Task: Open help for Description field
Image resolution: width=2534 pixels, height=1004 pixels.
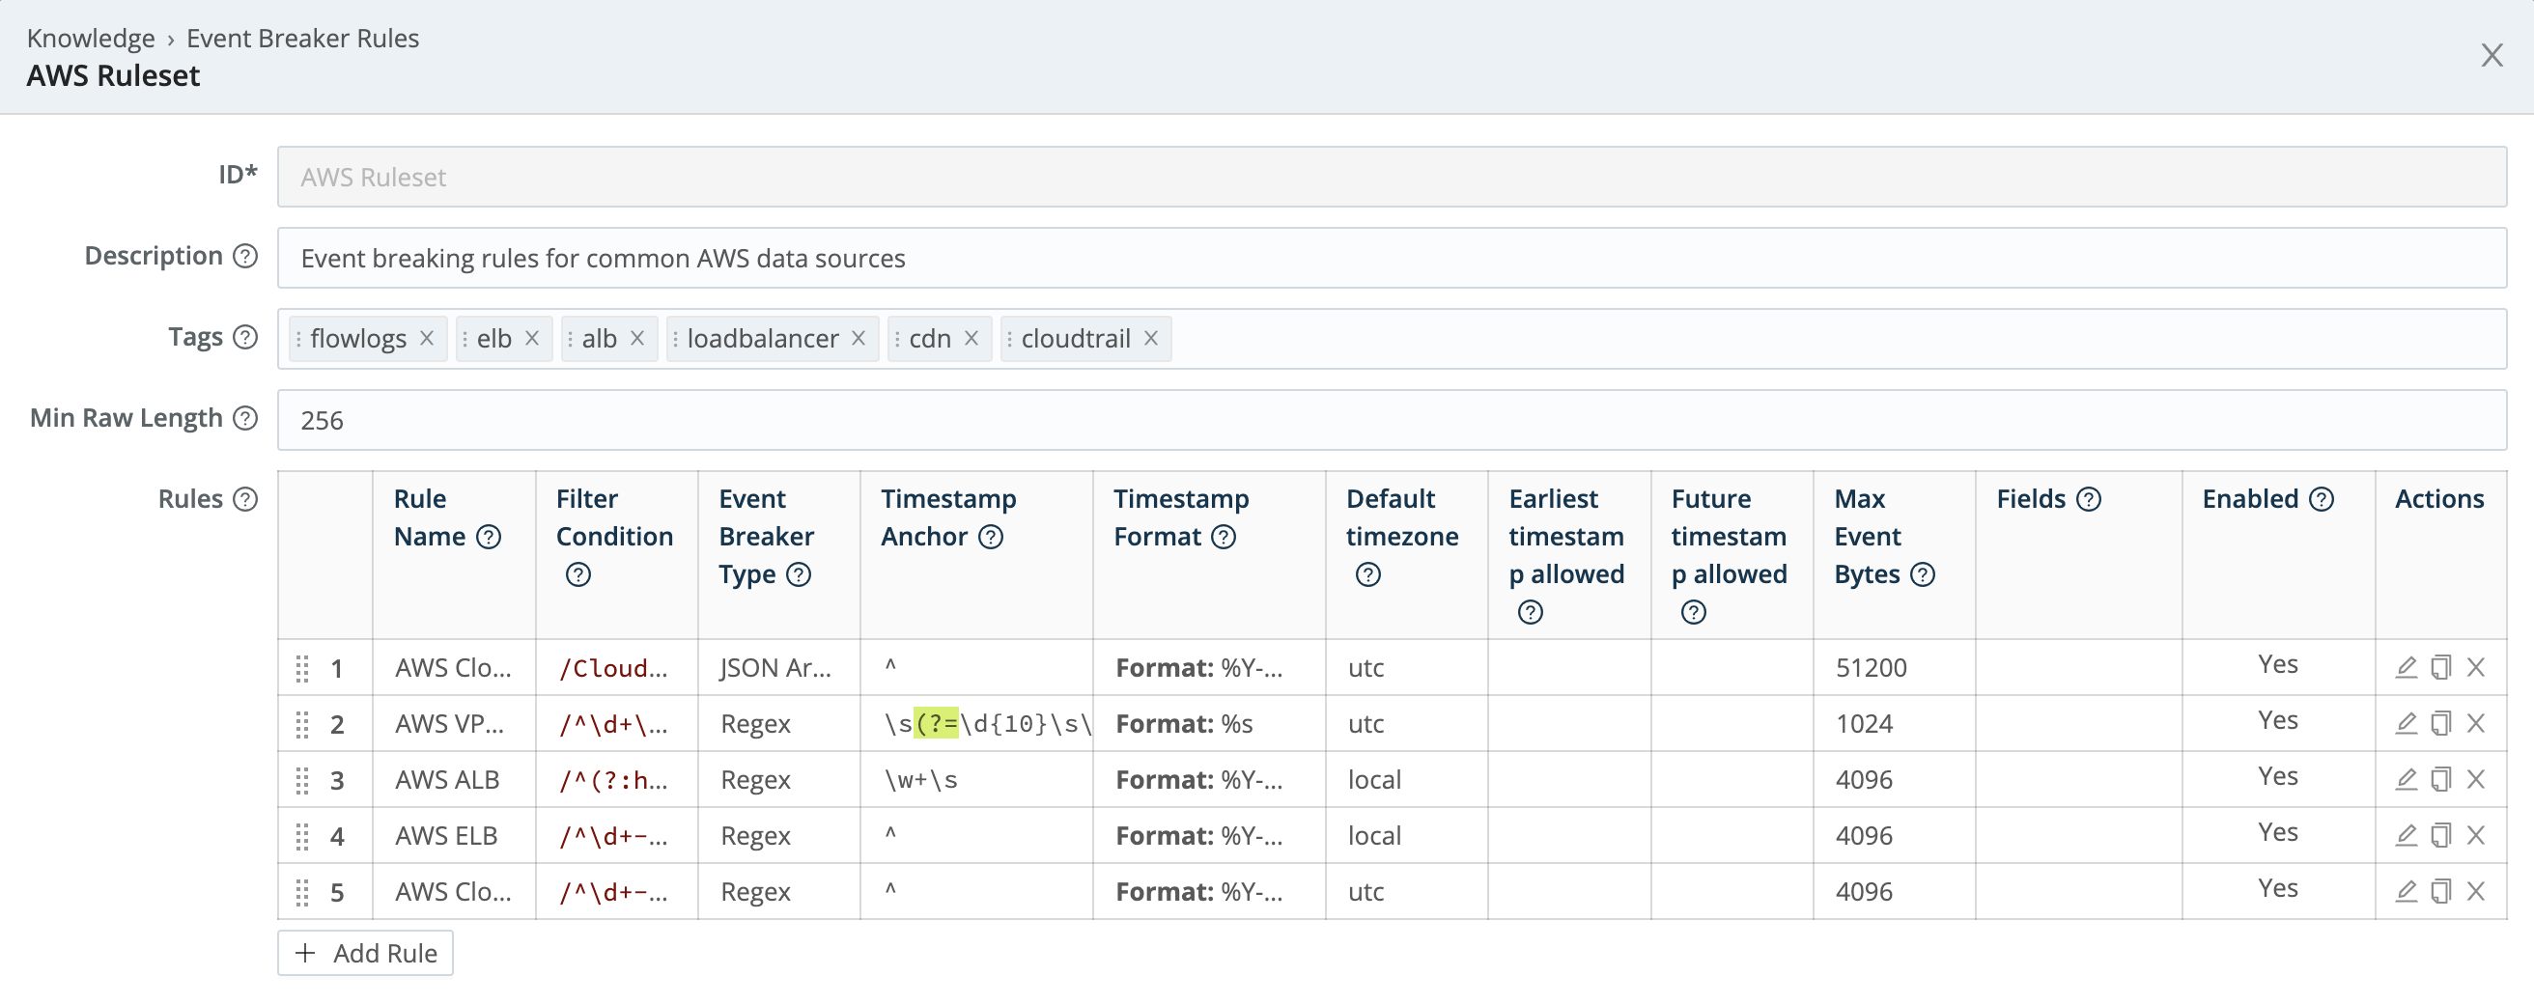Action: (245, 256)
